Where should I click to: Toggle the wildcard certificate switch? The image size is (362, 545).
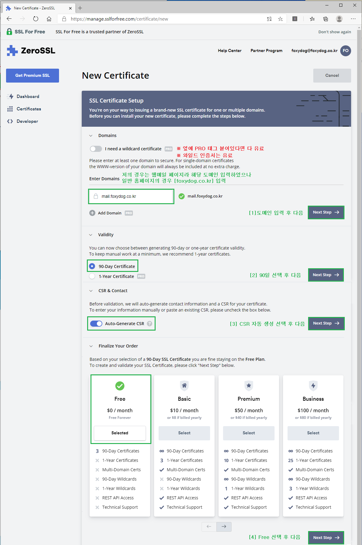coord(96,149)
